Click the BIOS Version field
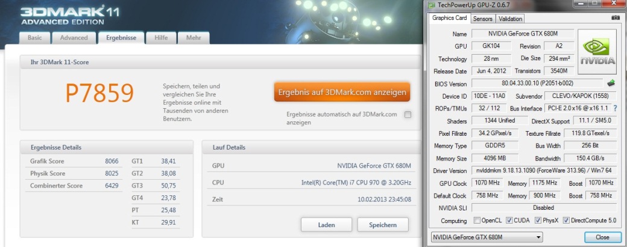627x247 pixels. coord(537,84)
